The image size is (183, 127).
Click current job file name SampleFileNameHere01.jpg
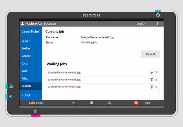[97, 37]
